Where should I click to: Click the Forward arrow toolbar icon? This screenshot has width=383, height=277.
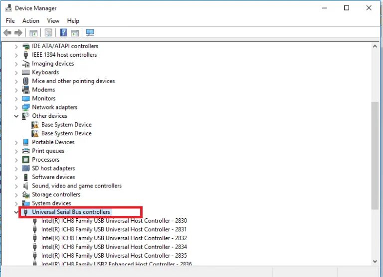point(18,32)
